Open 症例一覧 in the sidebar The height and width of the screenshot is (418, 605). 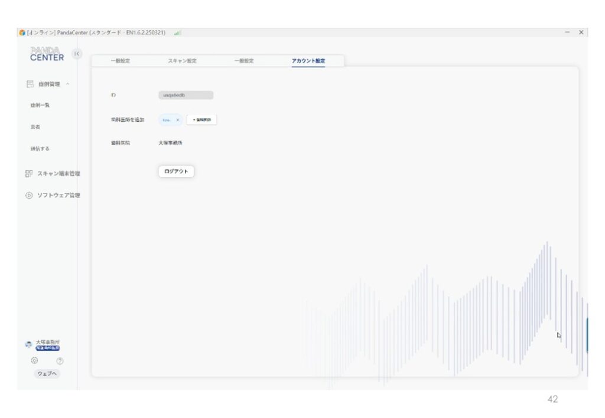tap(40, 105)
